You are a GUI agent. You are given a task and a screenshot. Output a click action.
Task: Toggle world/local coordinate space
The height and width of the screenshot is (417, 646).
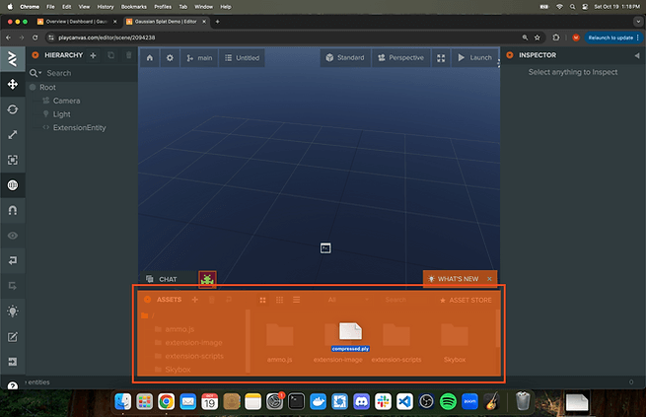click(13, 184)
